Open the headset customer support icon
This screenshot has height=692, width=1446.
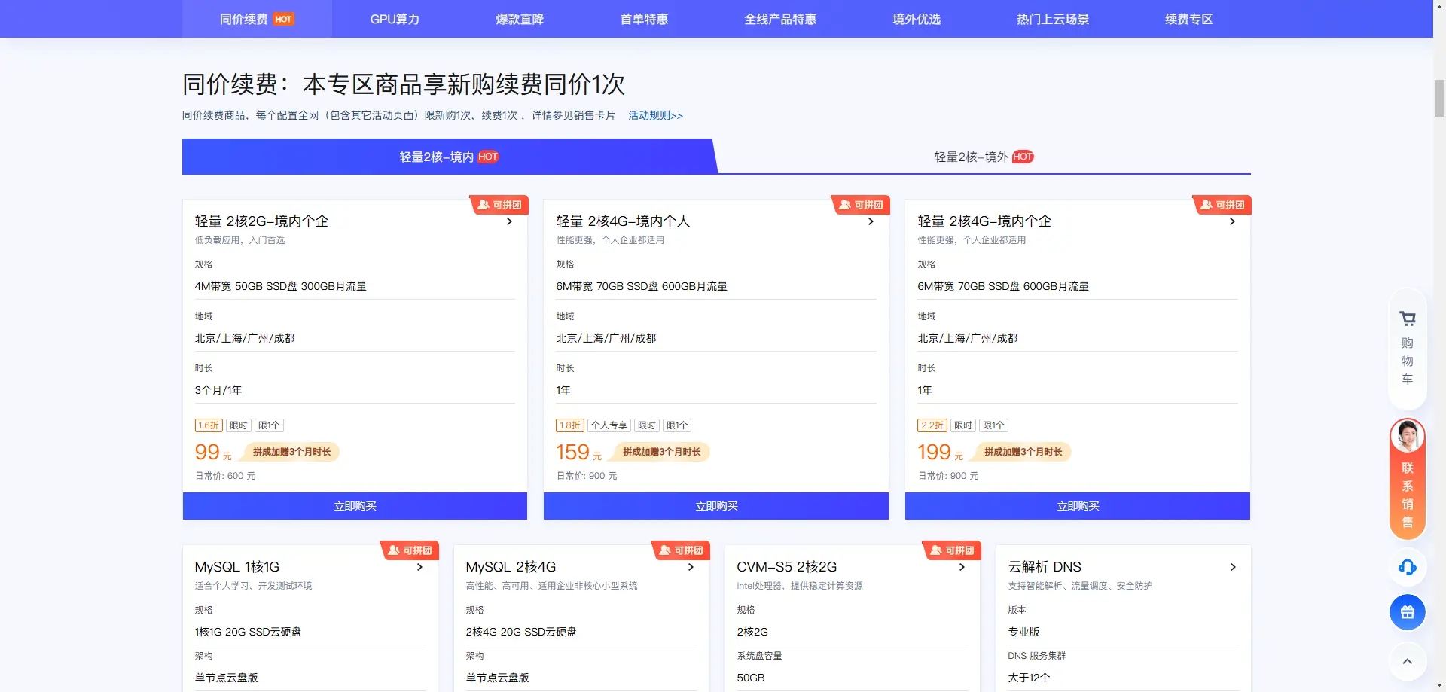pos(1407,567)
